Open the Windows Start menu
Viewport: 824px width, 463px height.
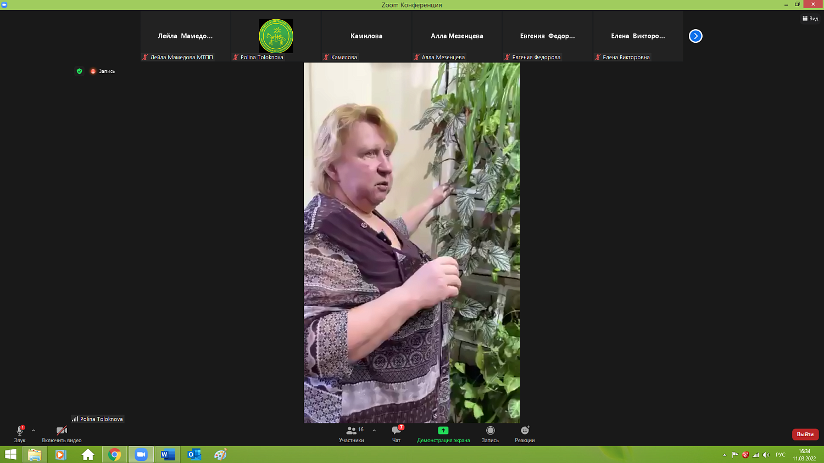[10, 455]
